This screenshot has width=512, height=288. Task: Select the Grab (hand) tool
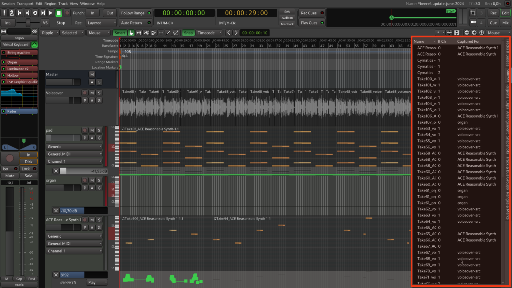(x=131, y=33)
